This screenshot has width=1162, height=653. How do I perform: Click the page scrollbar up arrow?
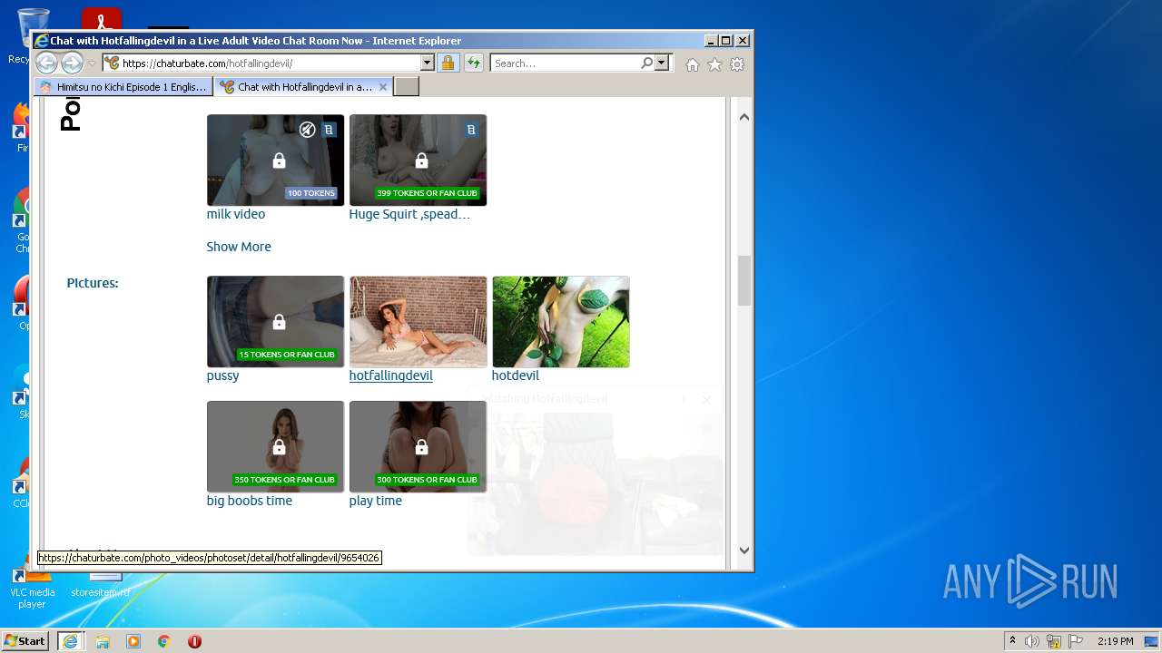pyautogui.click(x=744, y=117)
